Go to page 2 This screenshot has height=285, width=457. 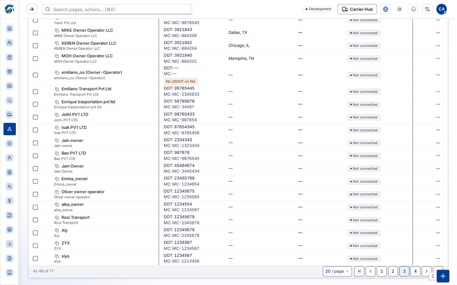coord(393,271)
